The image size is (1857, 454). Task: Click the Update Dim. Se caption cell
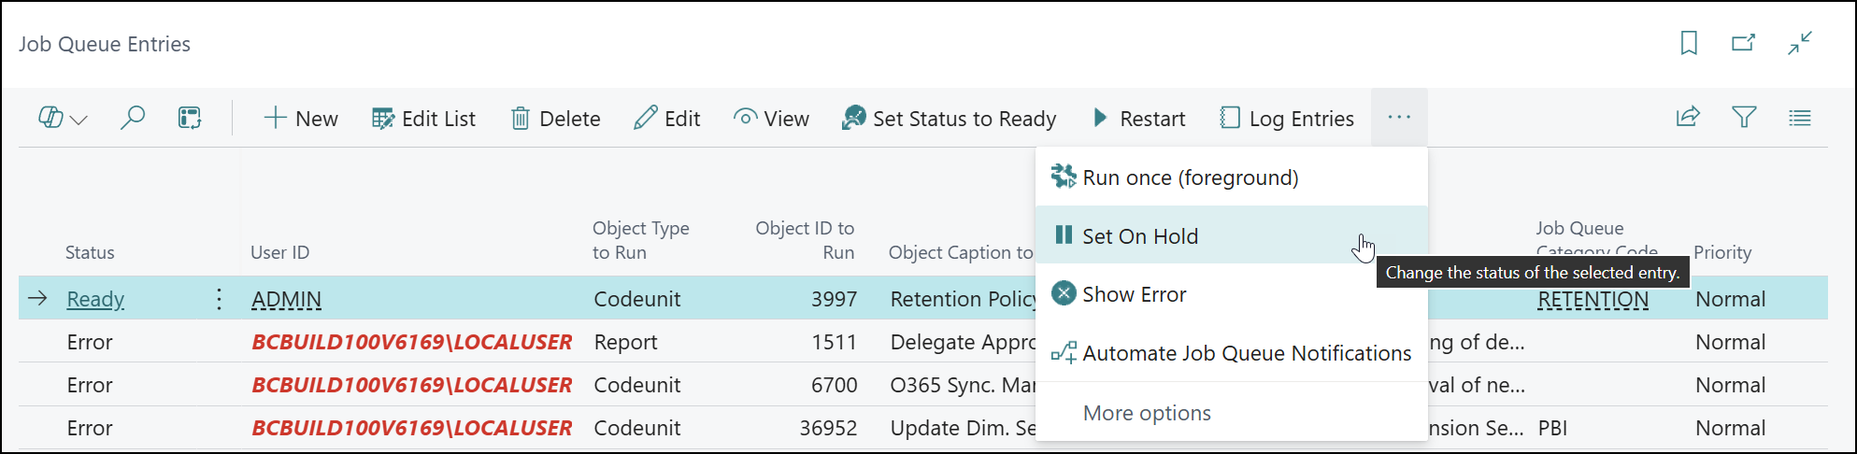[x=963, y=428]
